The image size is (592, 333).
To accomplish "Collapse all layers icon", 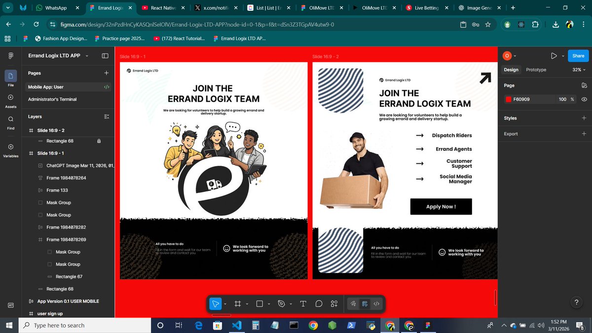I will point(106,117).
